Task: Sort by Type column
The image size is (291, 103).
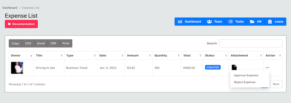Action: point(81,55)
